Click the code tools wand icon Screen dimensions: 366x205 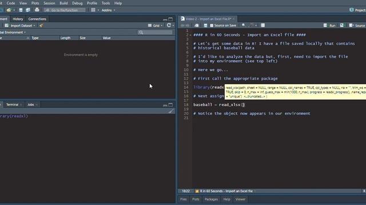pos(252,25)
